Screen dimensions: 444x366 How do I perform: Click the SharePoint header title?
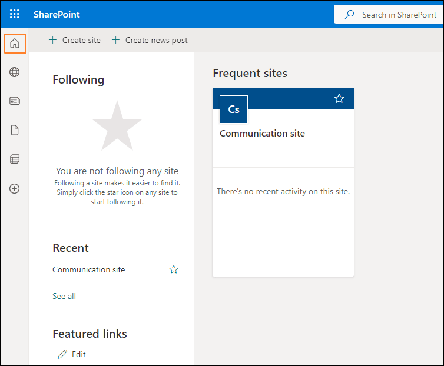coord(57,15)
